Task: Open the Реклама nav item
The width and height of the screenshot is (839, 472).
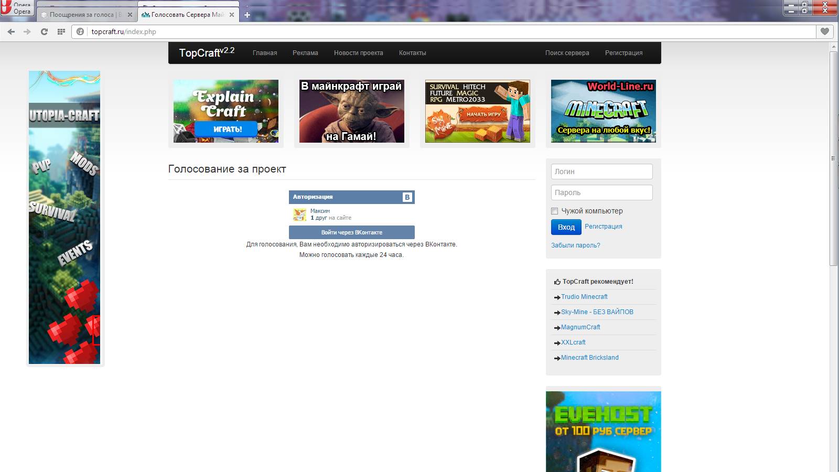Action: coord(305,53)
